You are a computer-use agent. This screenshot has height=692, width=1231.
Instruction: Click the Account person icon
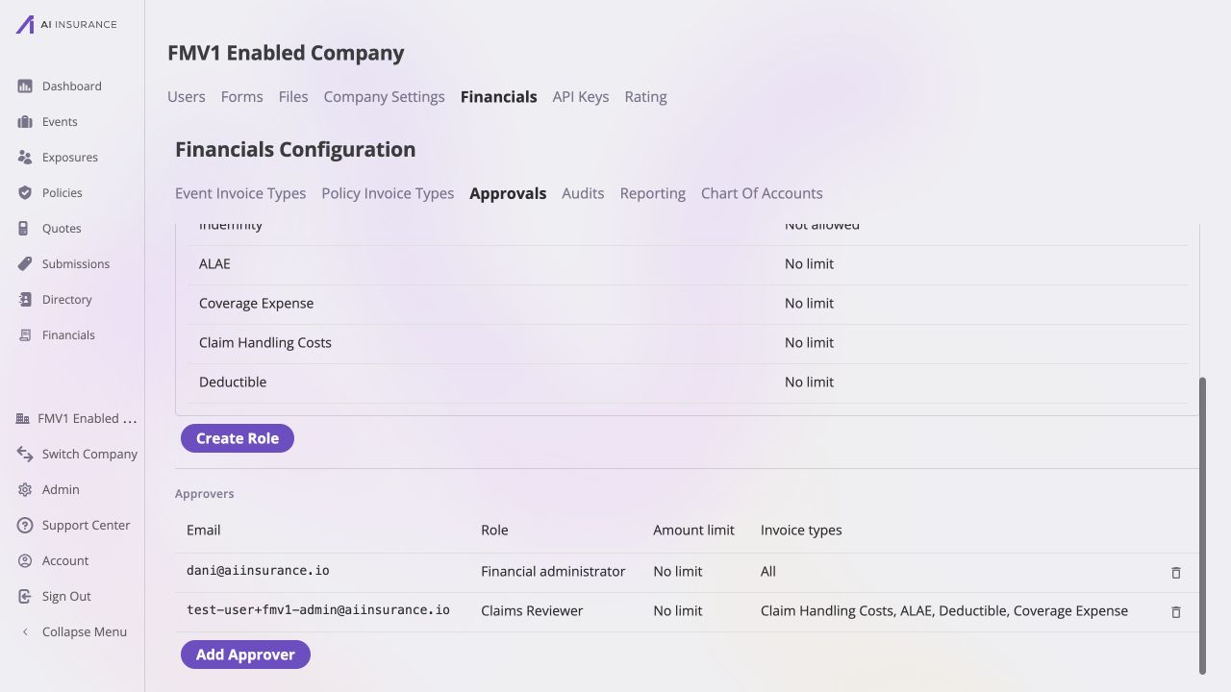point(25,561)
